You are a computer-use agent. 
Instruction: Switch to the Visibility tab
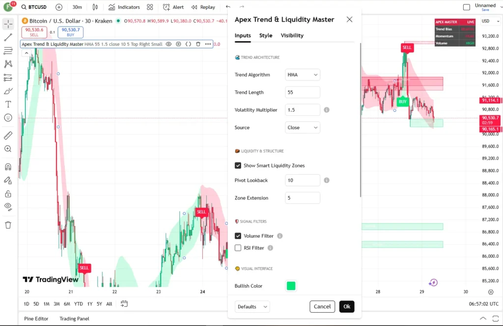pyautogui.click(x=292, y=35)
